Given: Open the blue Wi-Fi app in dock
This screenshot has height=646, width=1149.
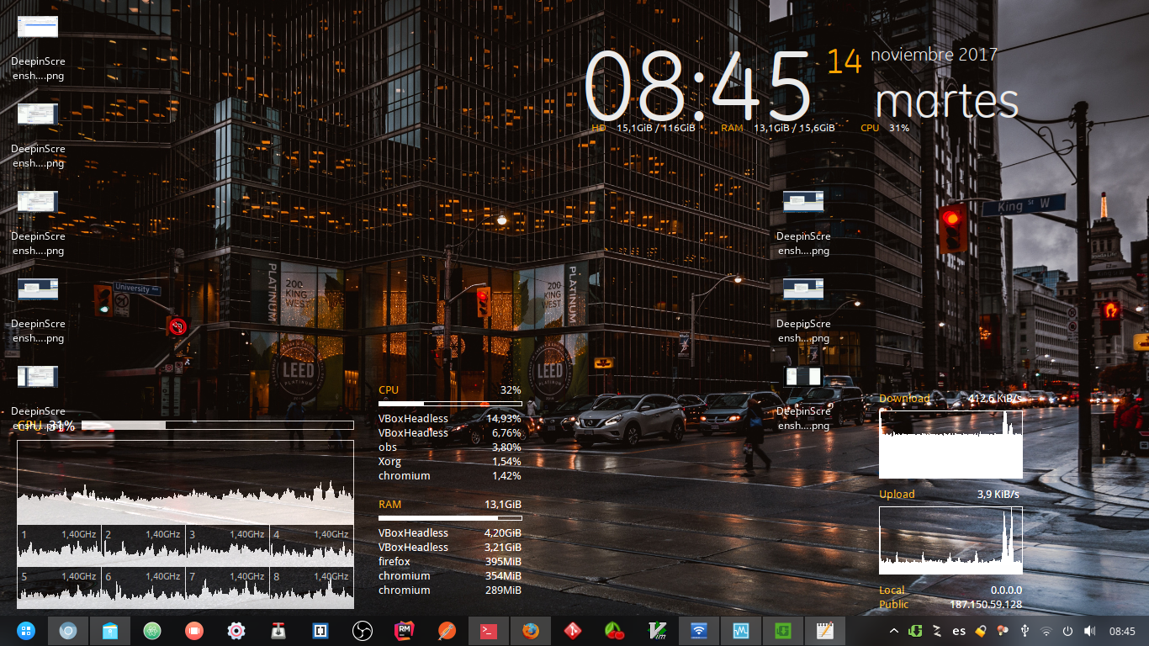Looking at the screenshot, I should (699, 631).
